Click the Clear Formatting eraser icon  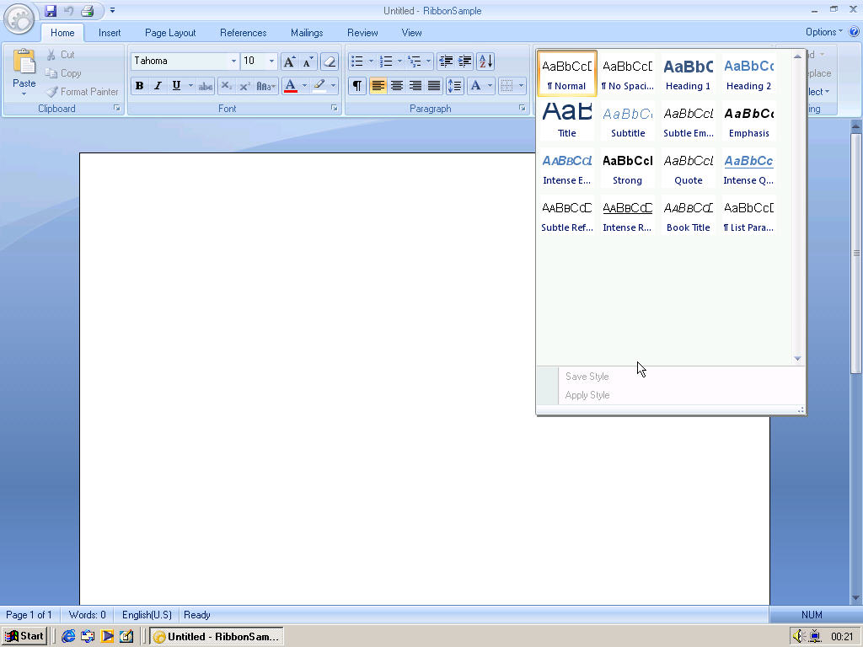click(330, 61)
